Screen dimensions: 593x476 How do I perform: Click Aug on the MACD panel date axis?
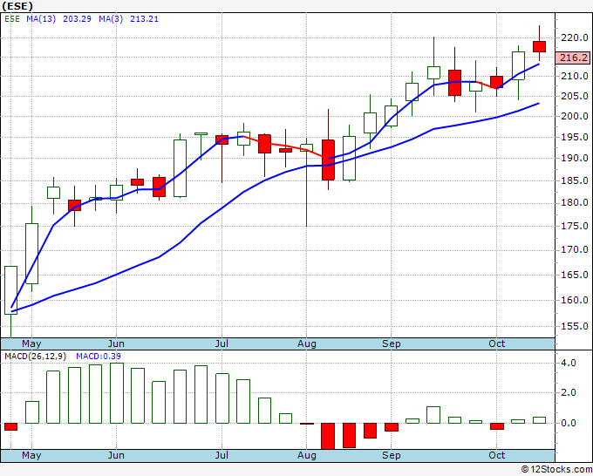pyautogui.click(x=307, y=455)
